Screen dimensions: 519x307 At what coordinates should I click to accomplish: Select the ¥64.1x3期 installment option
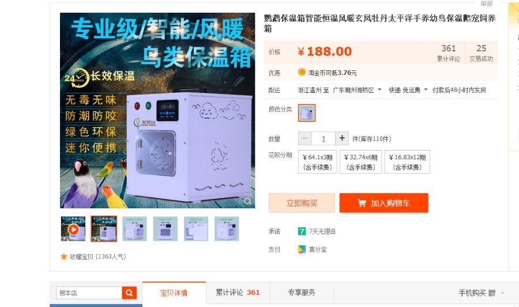[317, 162]
